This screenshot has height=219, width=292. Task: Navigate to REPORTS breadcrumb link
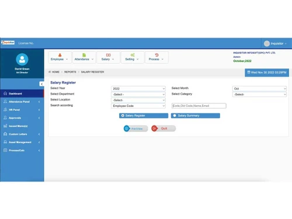[x=70, y=72]
